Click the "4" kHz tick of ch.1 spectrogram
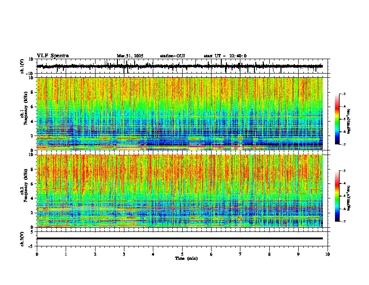Viewport: 369px width, 285px height. (x=33, y=122)
